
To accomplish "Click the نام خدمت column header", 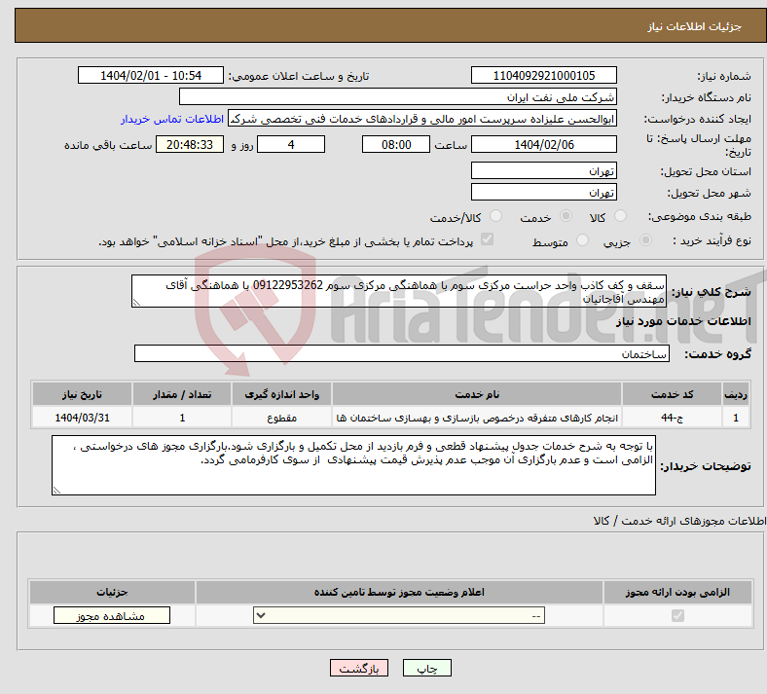I will [477, 394].
